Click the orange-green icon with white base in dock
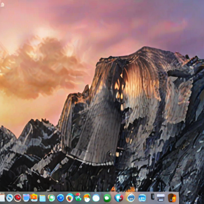The width and height of the screenshot is (204, 204). [x=87, y=198]
